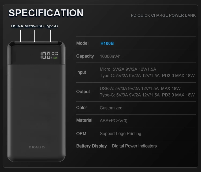Click the Micro-USB port marker dot
Viewport: 201px width, 172px height.
coord(35,41)
